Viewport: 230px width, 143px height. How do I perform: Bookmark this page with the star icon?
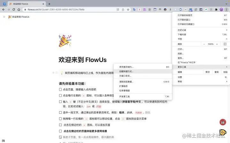pos(128,10)
